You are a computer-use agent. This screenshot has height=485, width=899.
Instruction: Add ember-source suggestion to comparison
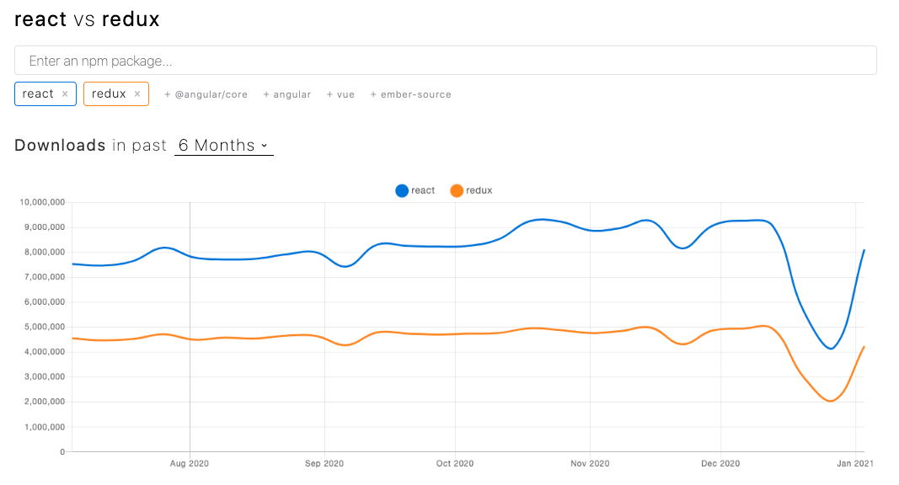click(x=410, y=94)
